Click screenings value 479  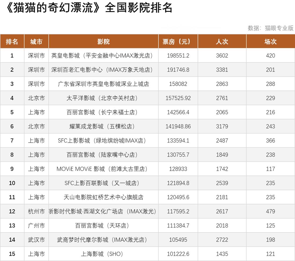[x=271, y=212]
